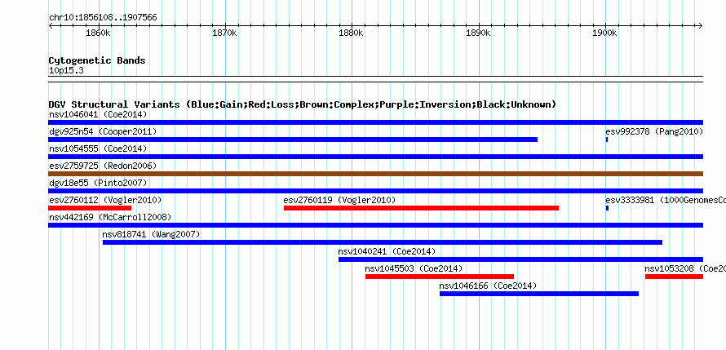Click the esv2760112 (Vogler2010) label

[105, 200]
